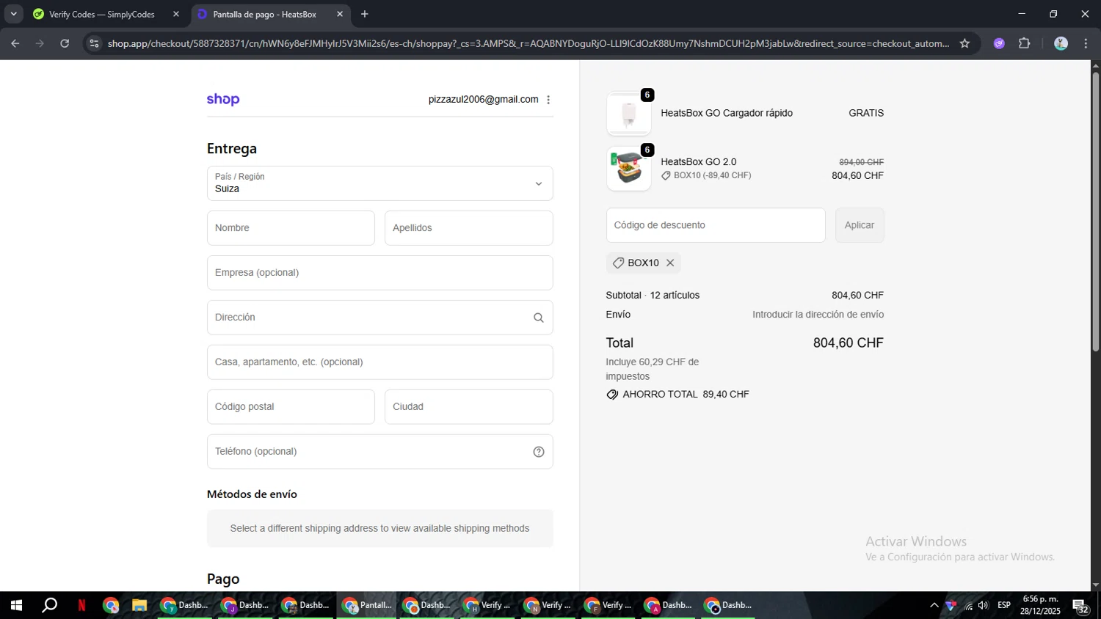Go back to the previous page
Image resolution: width=1101 pixels, height=619 pixels.
point(15,43)
